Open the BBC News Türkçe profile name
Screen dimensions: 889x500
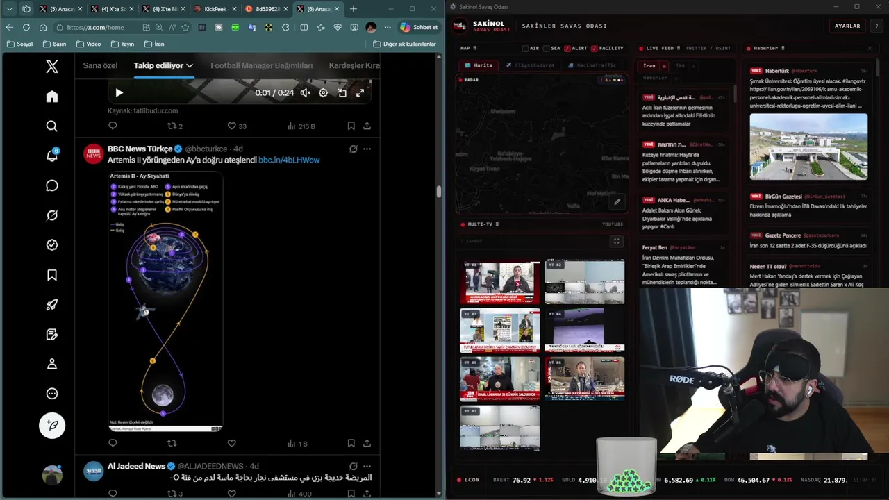point(140,149)
